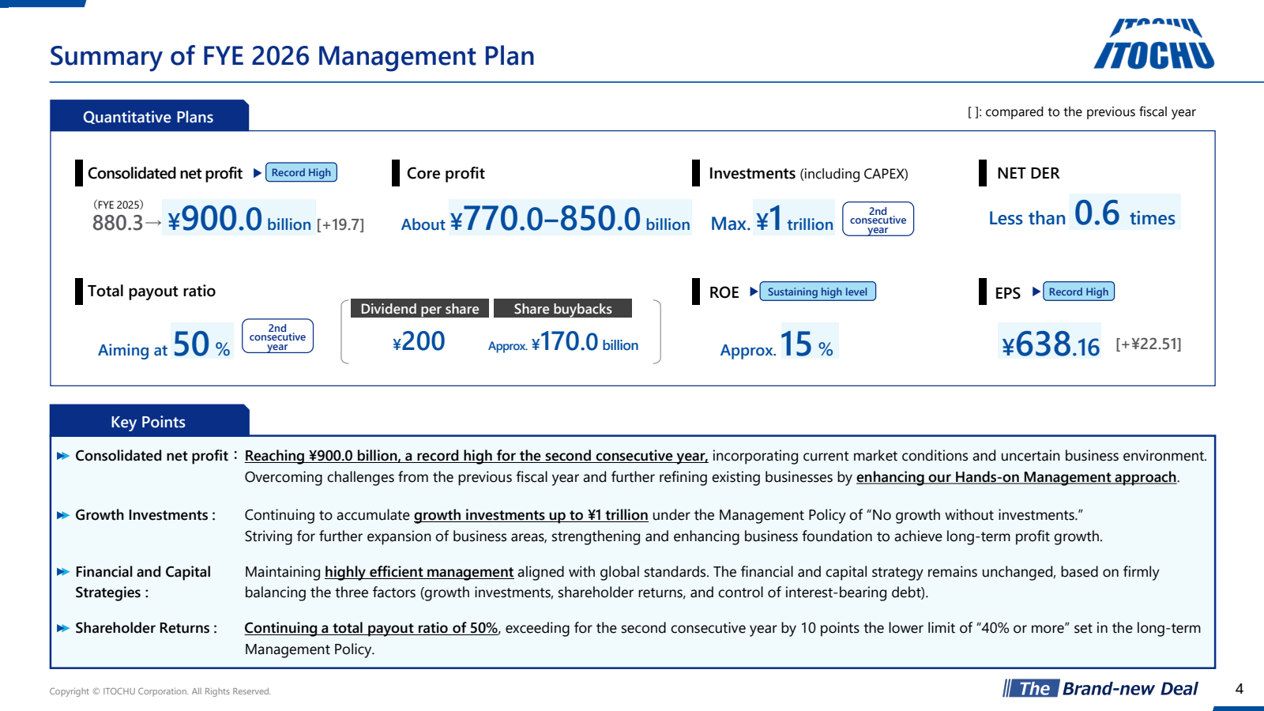Click the underlined 'enhancing our Hands-on Management approach'
This screenshot has height=711, width=1264.
pyautogui.click(x=1017, y=477)
